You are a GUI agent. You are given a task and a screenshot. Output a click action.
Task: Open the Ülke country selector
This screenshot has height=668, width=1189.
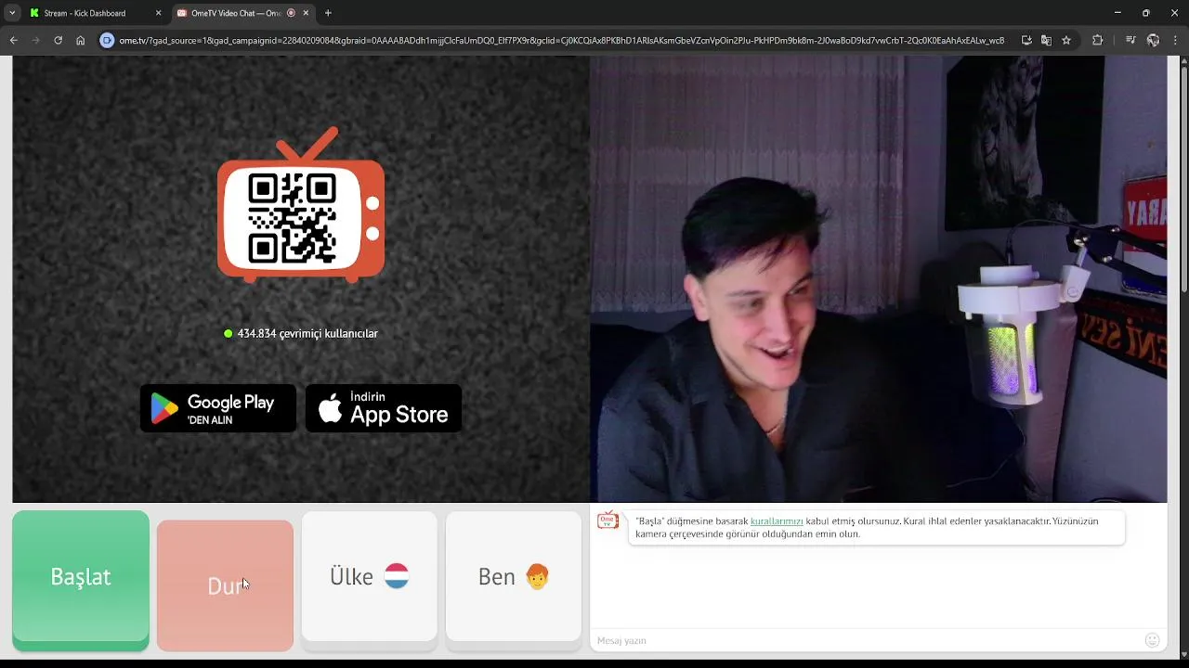[370, 576]
